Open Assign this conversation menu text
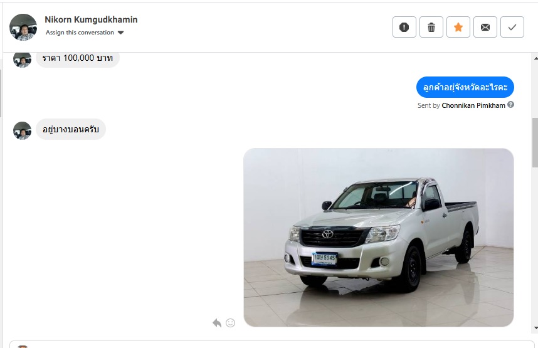Viewport: 538px width, 348px height. [80, 32]
